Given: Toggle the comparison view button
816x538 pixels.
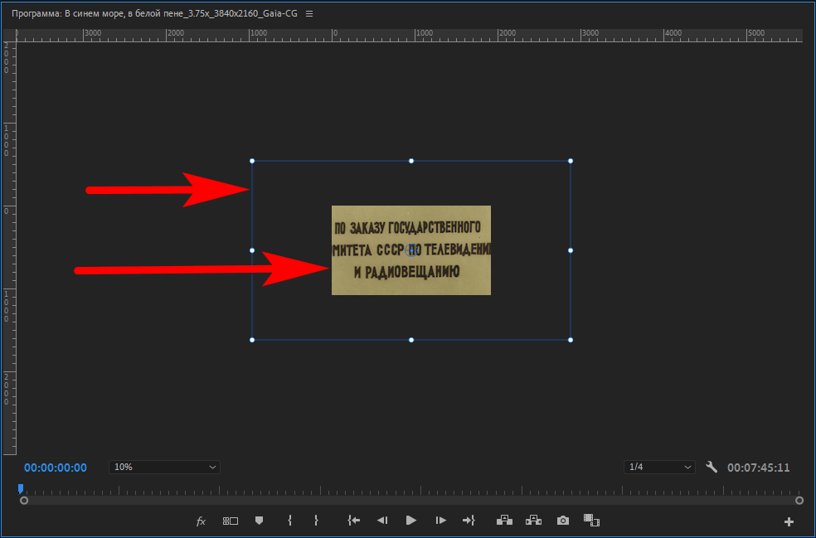Looking at the screenshot, I should pyautogui.click(x=591, y=521).
